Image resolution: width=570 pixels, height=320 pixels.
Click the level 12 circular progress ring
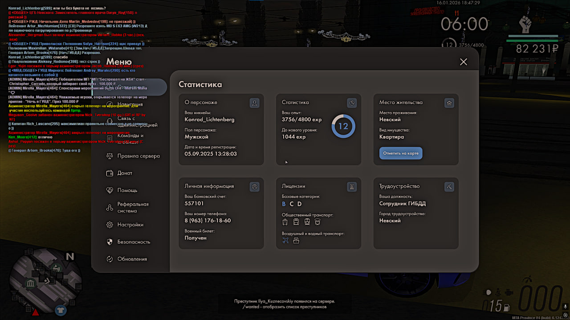[x=343, y=126]
